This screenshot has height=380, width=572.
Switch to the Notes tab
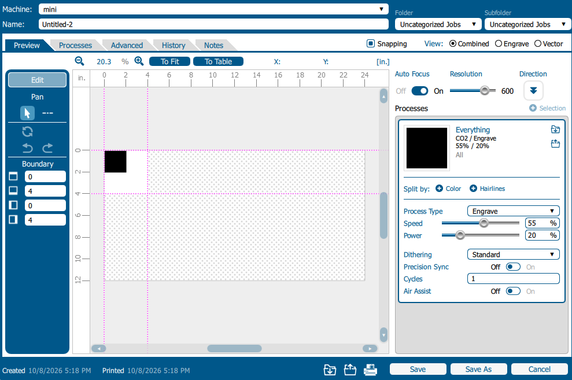pos(214,45)
